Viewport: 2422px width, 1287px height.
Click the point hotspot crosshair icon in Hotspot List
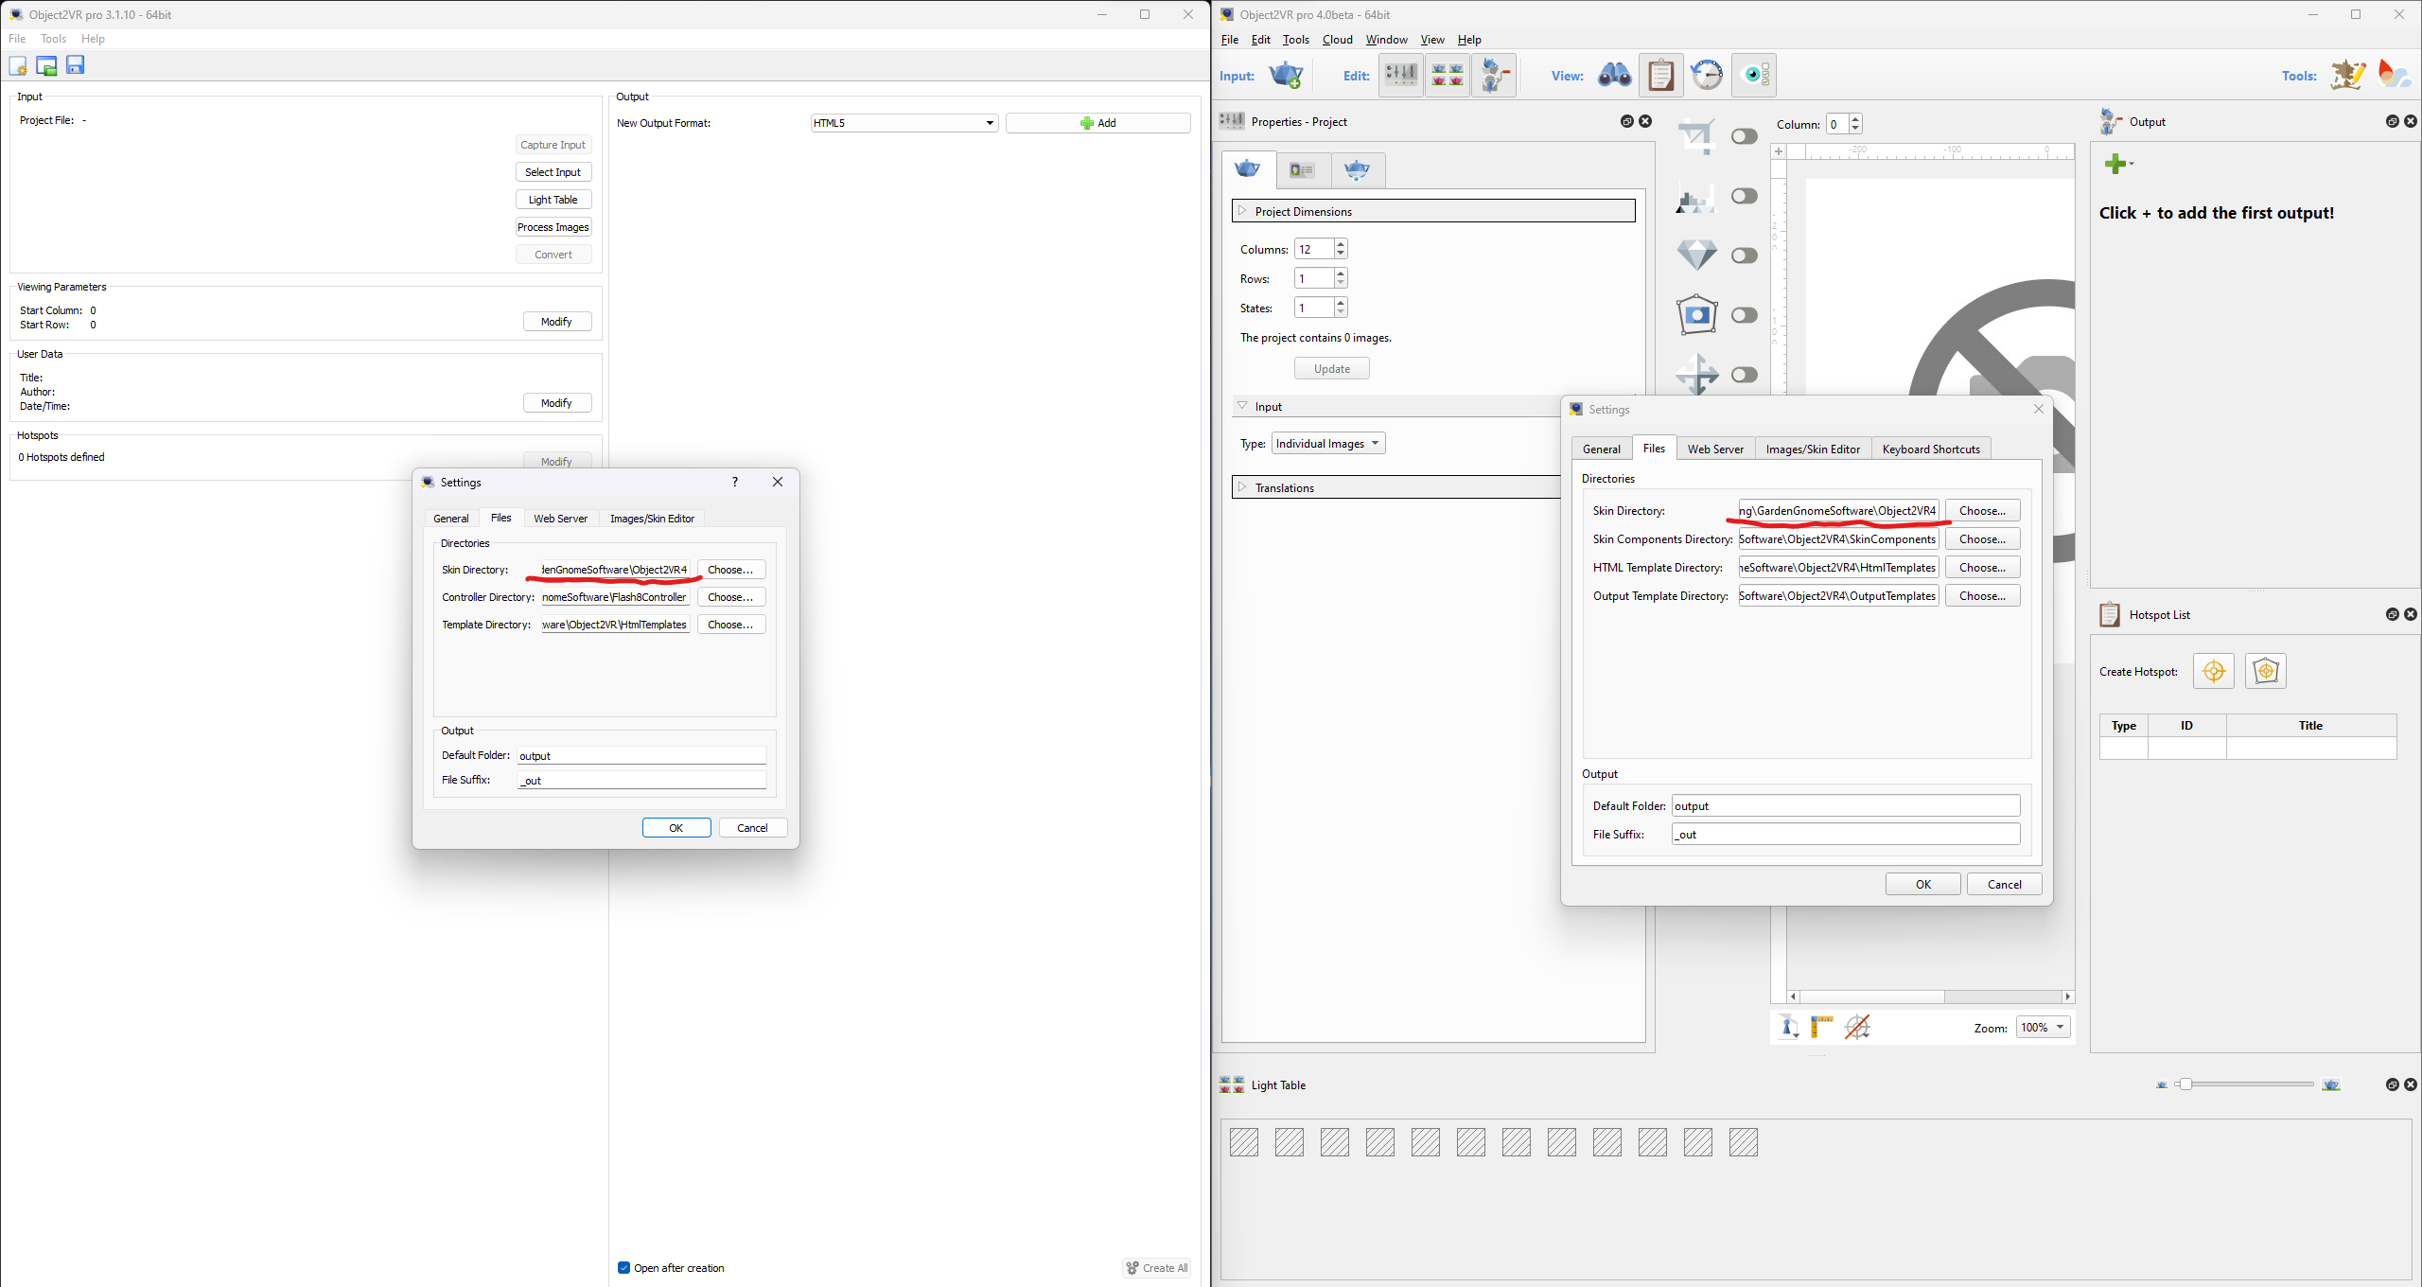click(x=2214, y=671)
